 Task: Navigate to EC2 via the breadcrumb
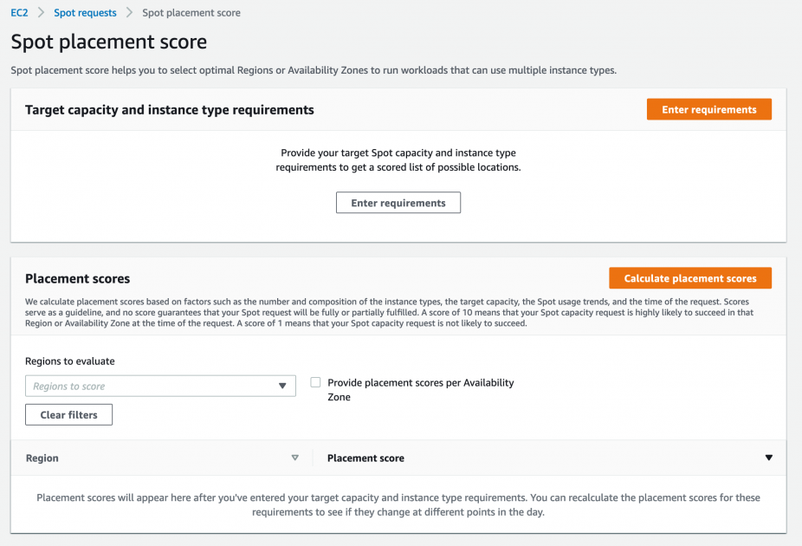click(19, 12)
